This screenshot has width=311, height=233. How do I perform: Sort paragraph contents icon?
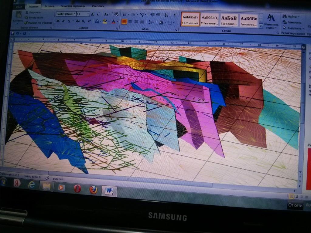tap(166, 15)
